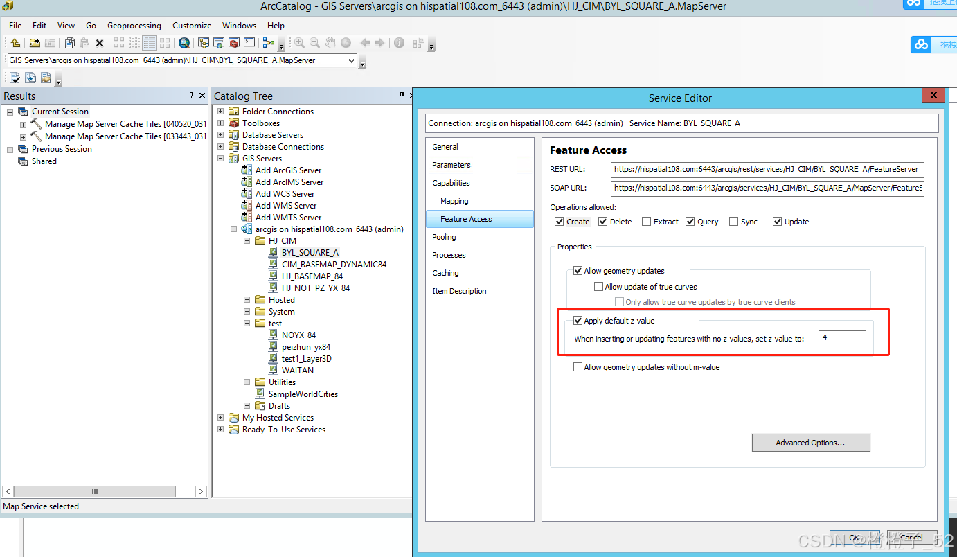Select SampleWorldCities service in tree

click(x=303, y=394)
